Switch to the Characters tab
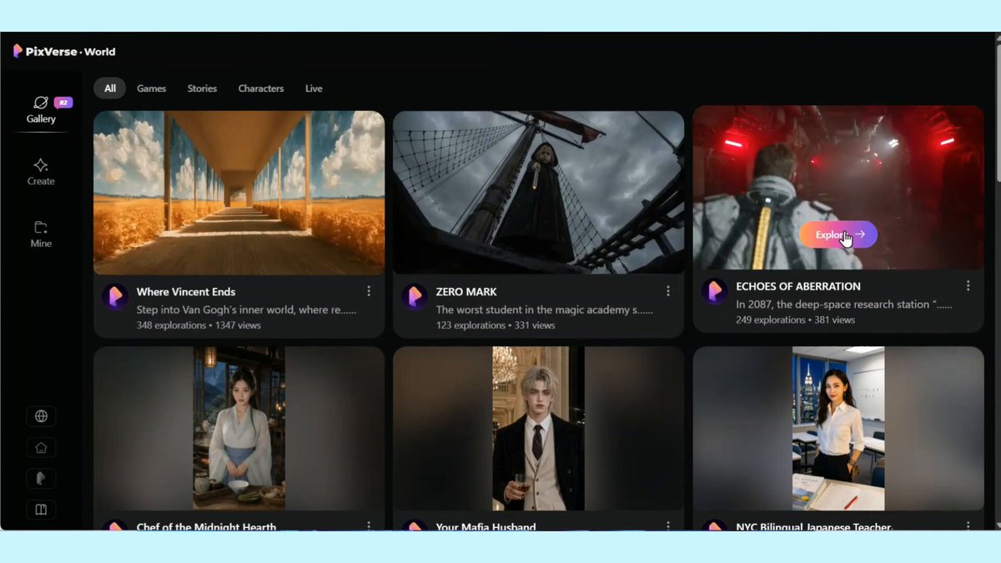This screenshot has width=1001, height=563. click(x=261, y=88)
